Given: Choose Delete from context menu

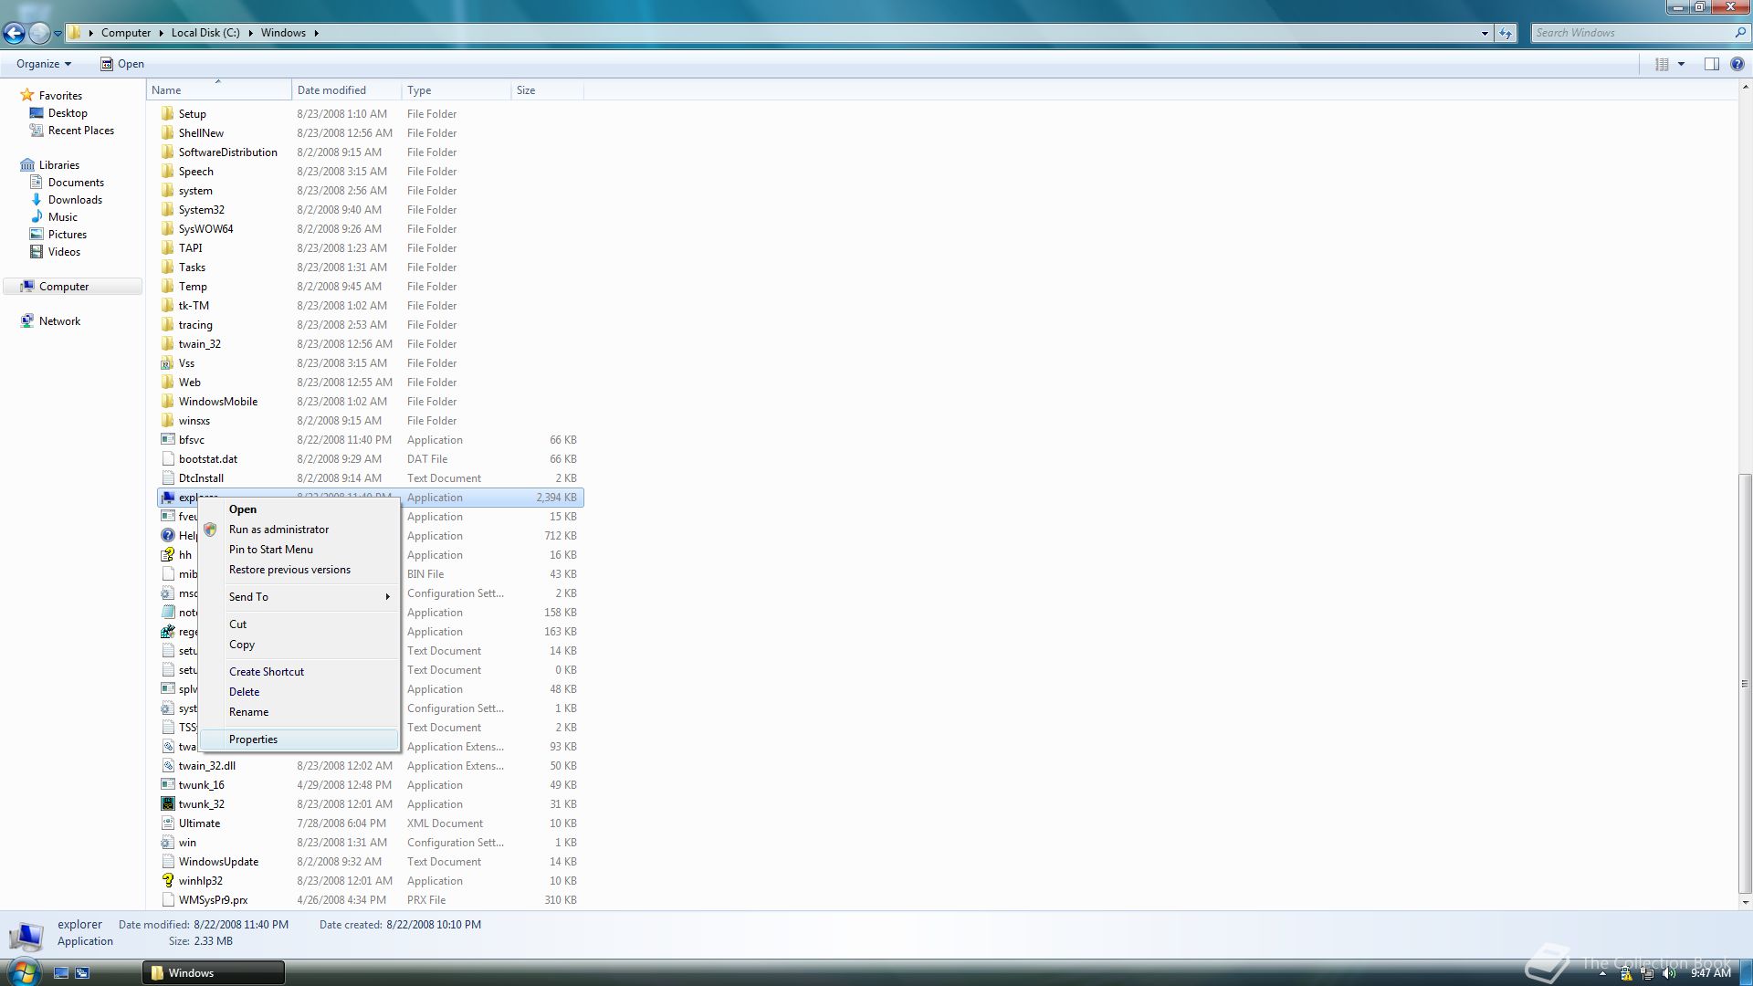Looking at the screenshot, I should pyautogui.click(x=299, y=692).
